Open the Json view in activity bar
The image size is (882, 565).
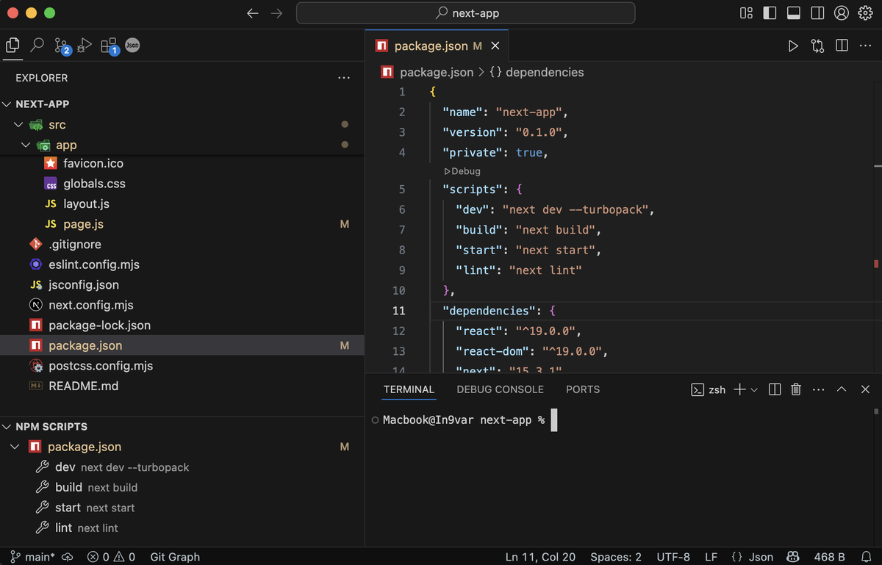pos(132,46)
